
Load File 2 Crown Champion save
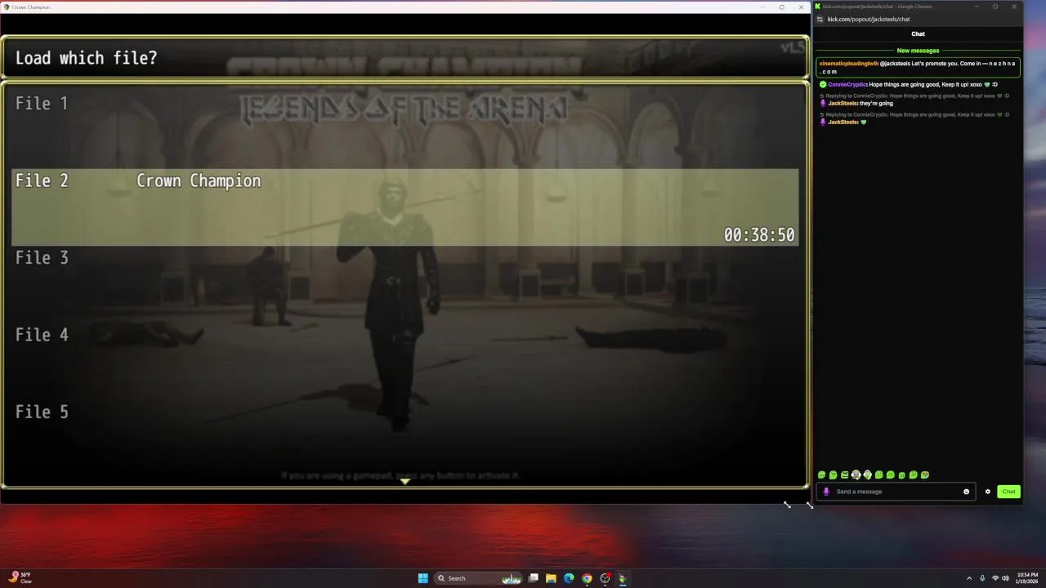[x=405, y=207]
